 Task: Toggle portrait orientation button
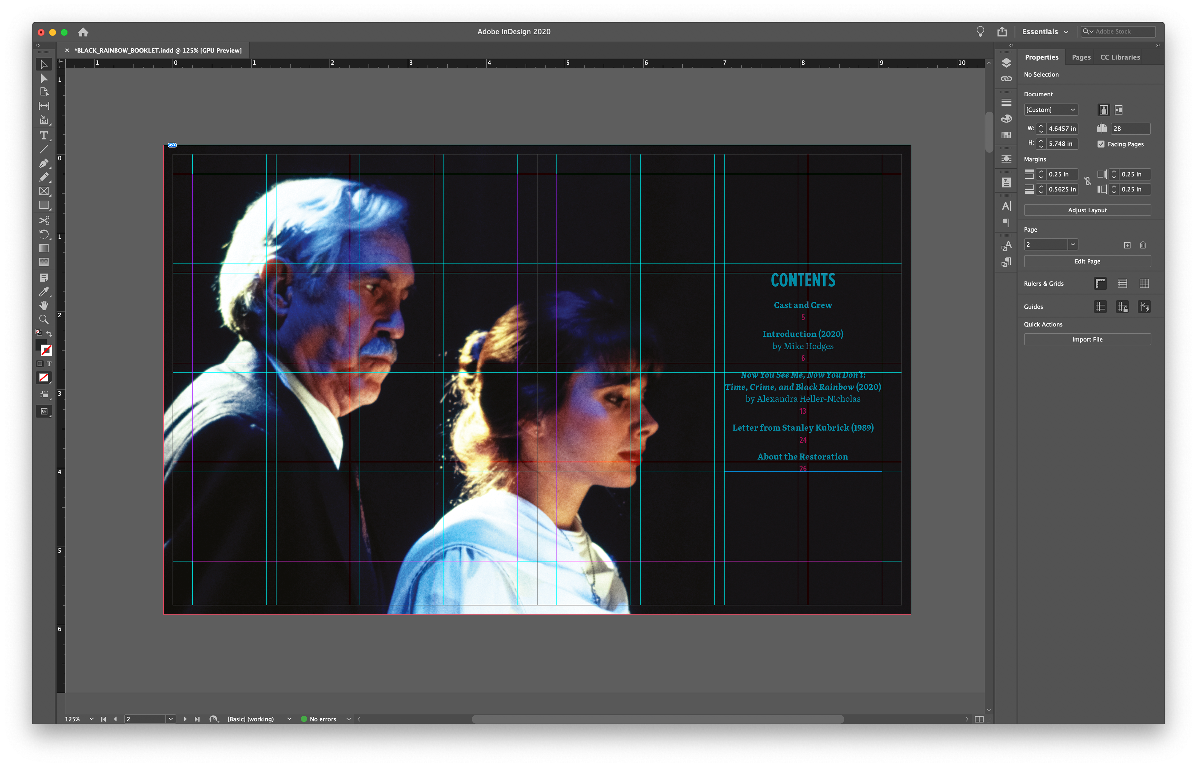pyautogui.click(x=1103, y=110)
